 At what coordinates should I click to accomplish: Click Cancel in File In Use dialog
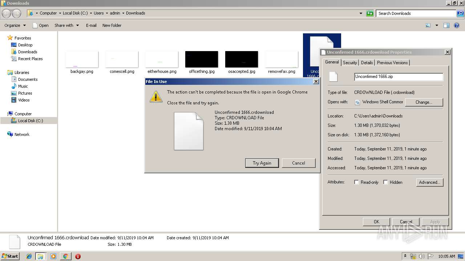(x=299, y=163)
